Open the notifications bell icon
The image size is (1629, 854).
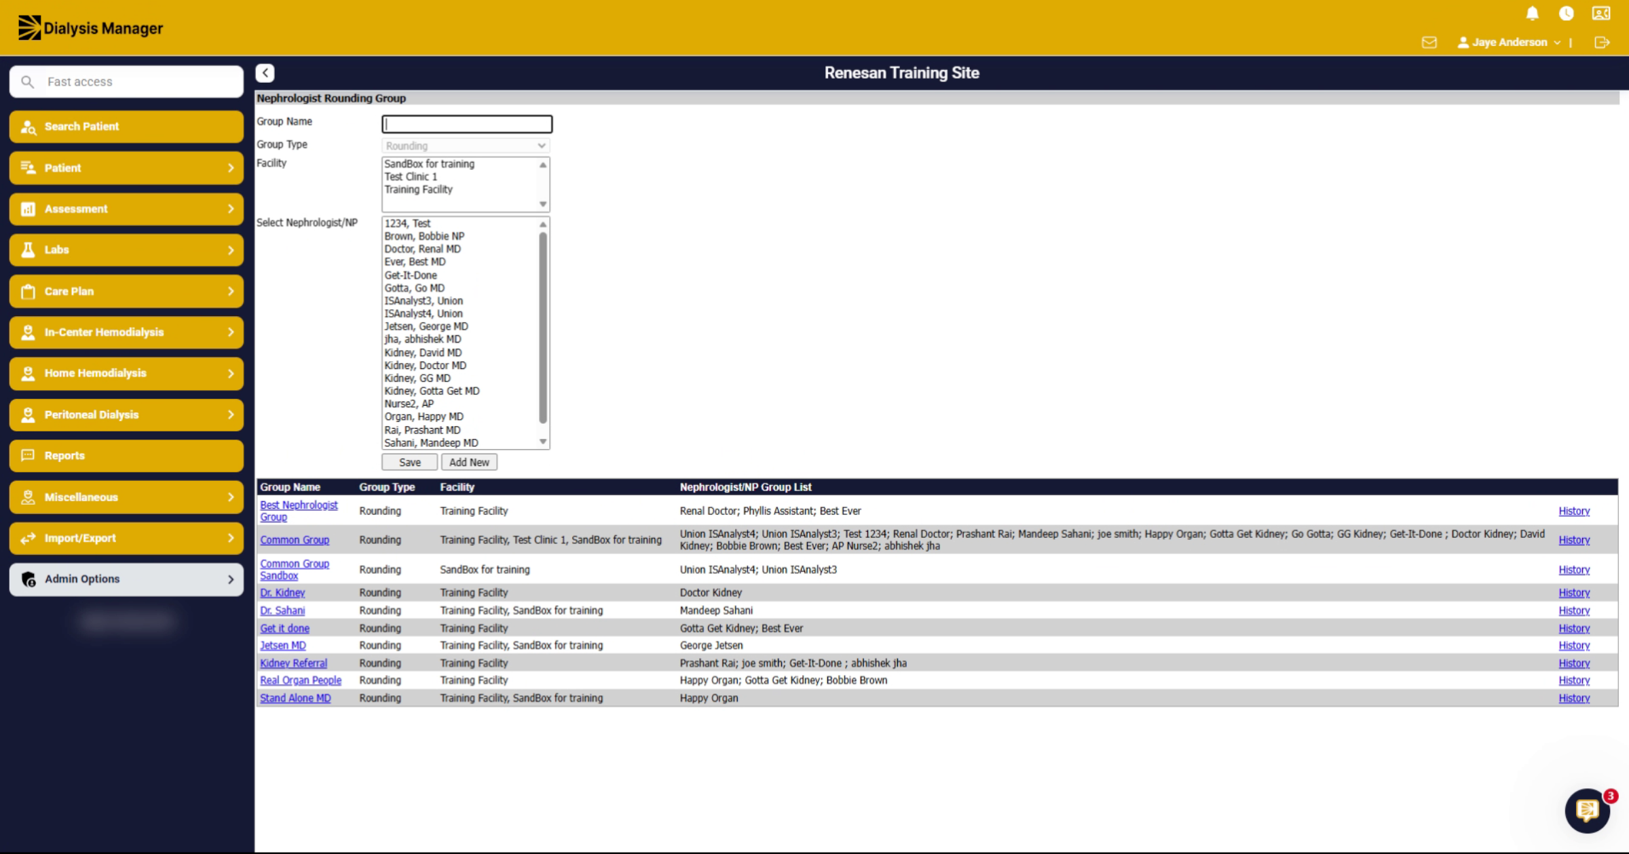coord(1532,13)
